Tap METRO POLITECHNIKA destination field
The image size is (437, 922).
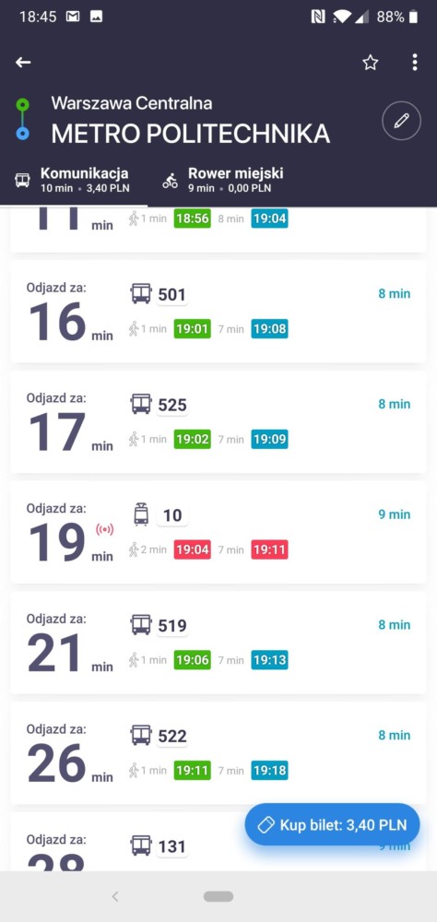tap(191, 134)
